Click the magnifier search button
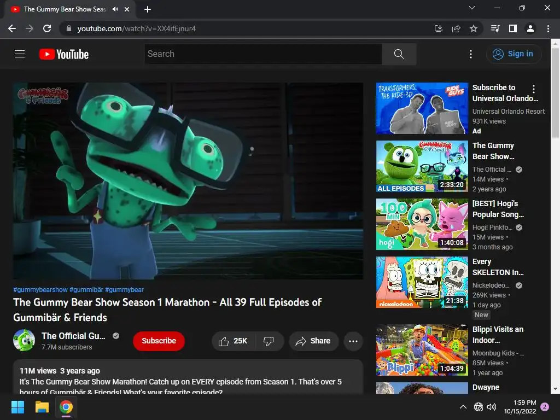560x420 pixels. pyautogui.click(x=399, y=54)
